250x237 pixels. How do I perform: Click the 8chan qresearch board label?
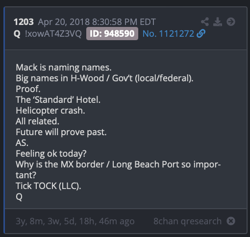click(x=187, y=221)
